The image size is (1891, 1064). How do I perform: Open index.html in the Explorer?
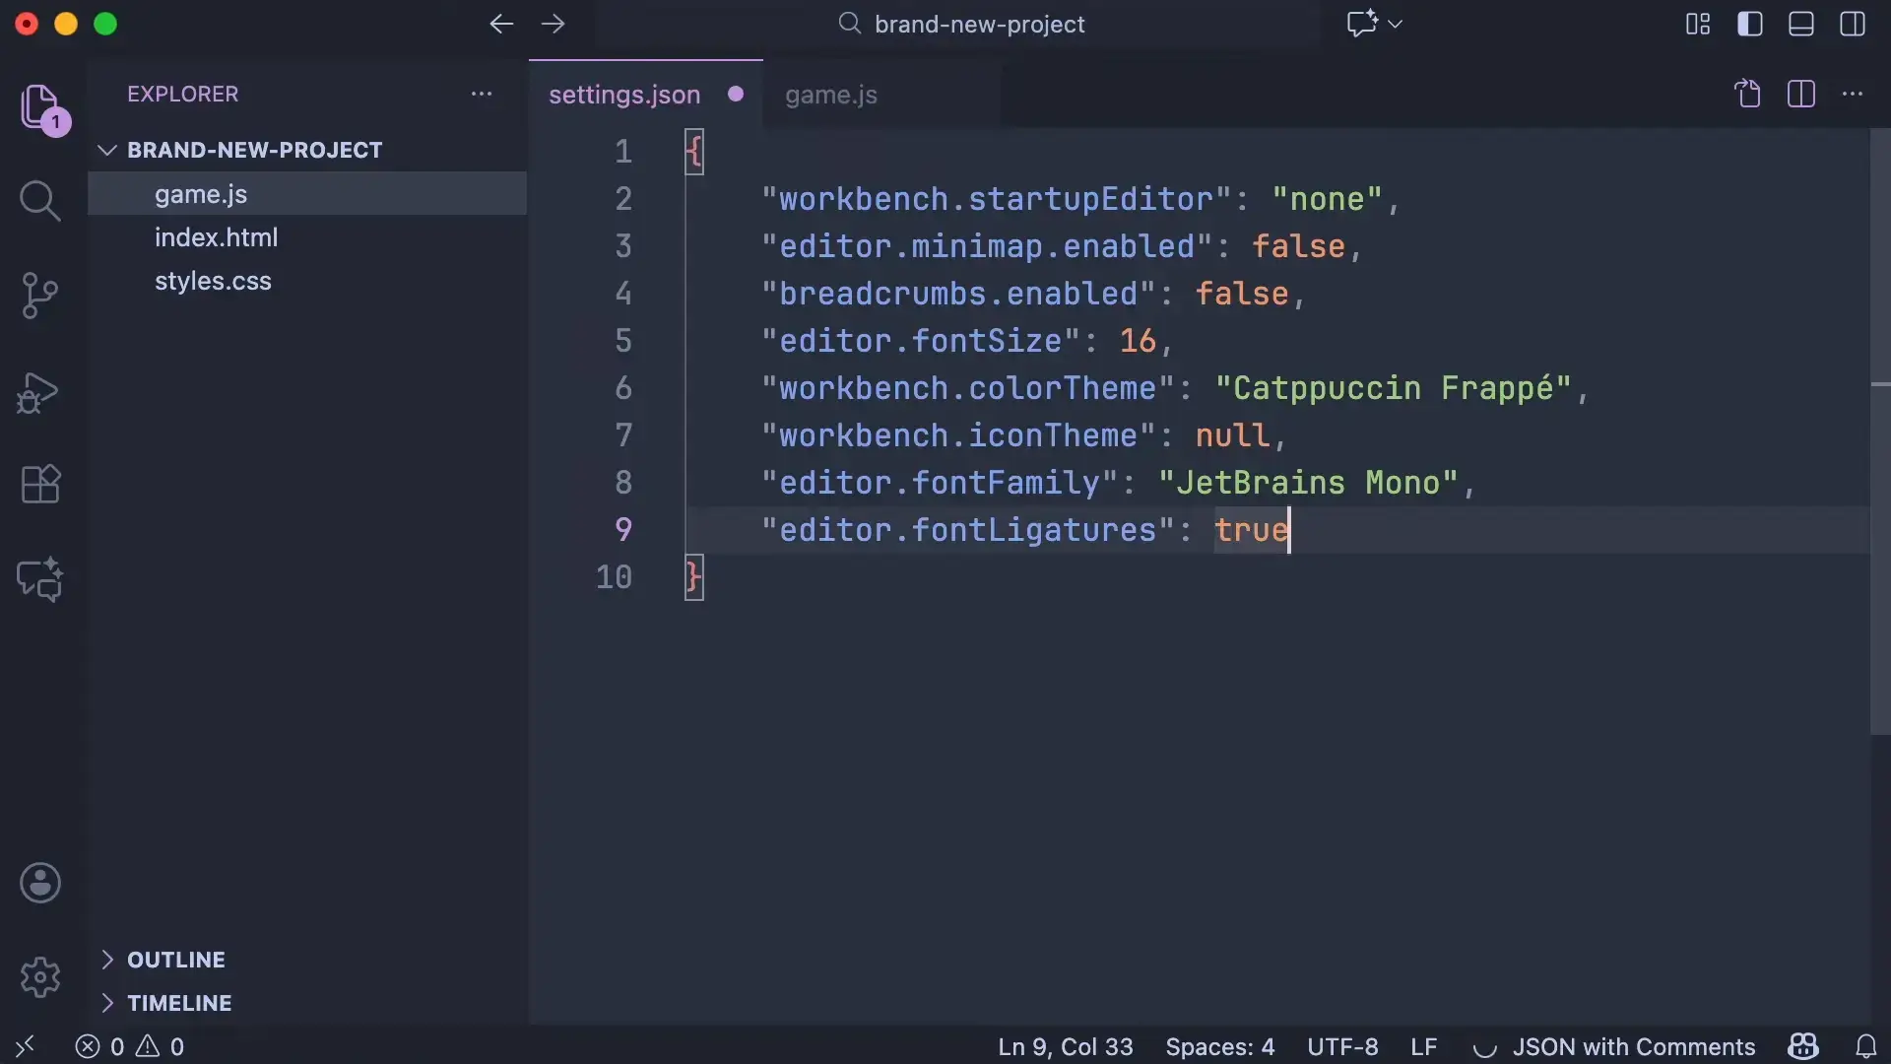(216, 237)
